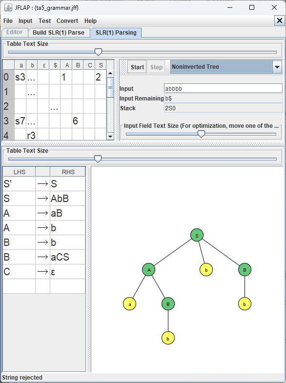The image size is (286, 383).
Task: Click the goto 6 cell in row 3
Action: coord(78,121)
